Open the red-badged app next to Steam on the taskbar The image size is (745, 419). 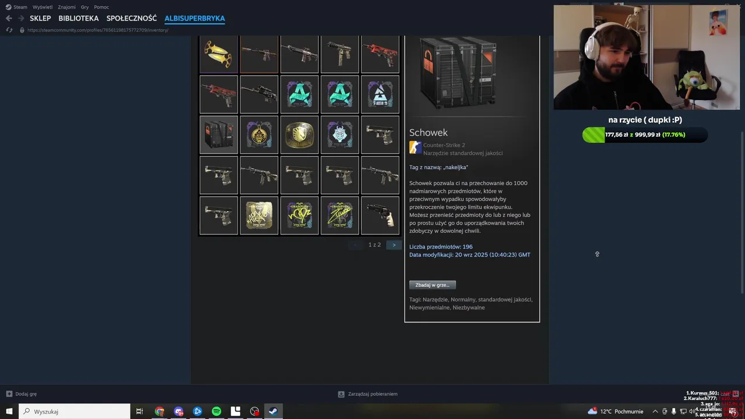(x=254, y=411)
